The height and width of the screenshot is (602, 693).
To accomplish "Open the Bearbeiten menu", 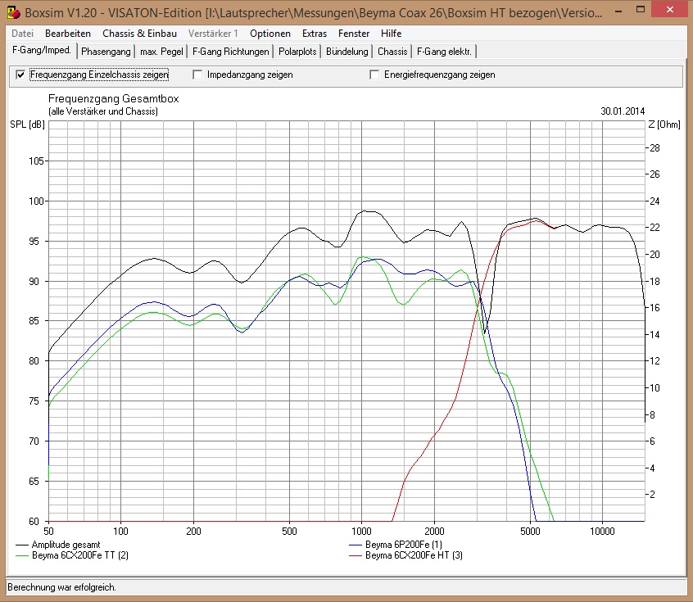I will [68, 34].
